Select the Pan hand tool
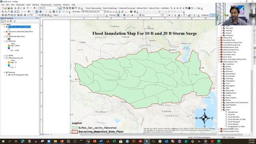The height and width of the screenshot is (144, 256). click(9, 12)
